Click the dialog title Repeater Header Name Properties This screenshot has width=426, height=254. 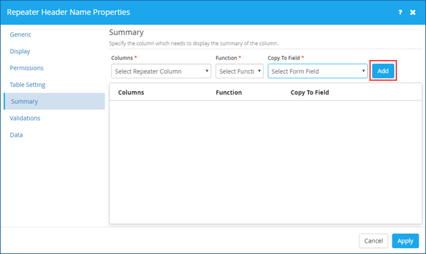coord(69,12)
